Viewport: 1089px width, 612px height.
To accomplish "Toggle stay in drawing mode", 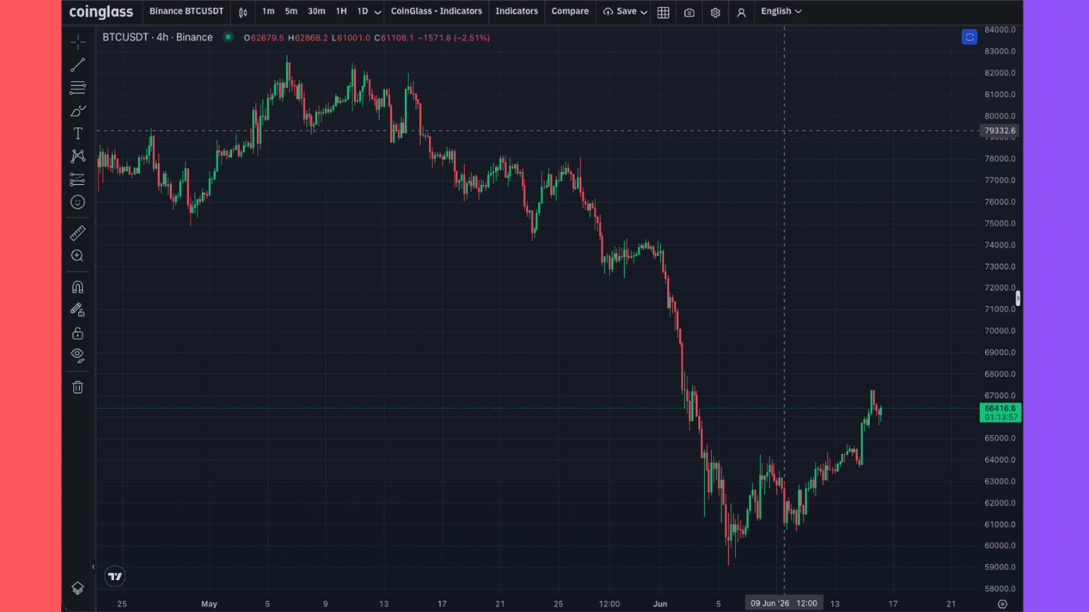I will [77, 310].
